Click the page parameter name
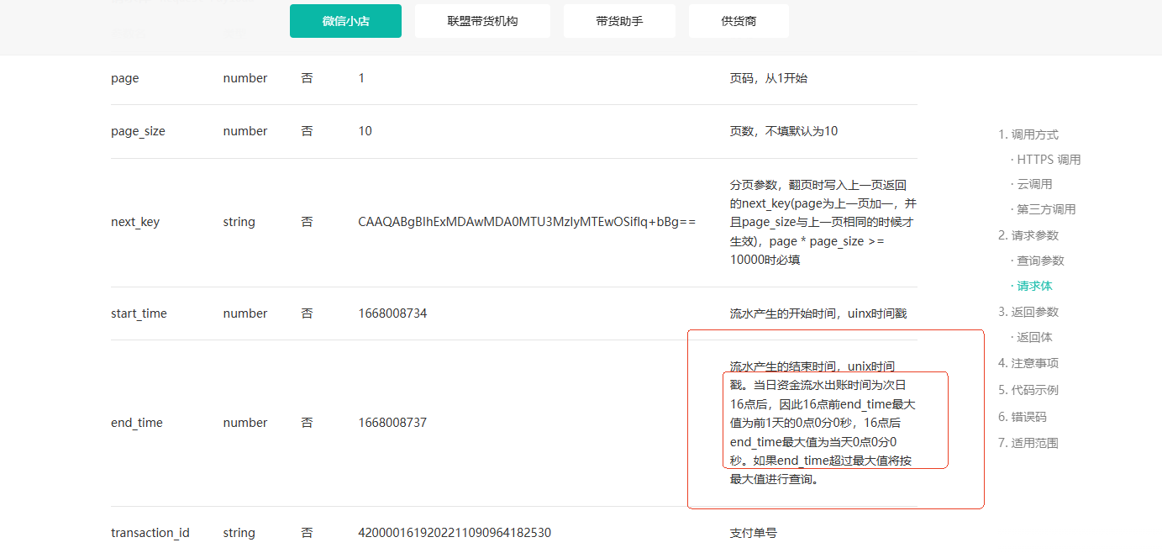The width and height of the screenshot is (1162, 553). (125, 78)
